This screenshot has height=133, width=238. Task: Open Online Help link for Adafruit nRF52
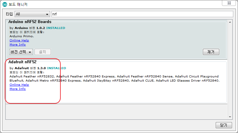pyautogui.click(x=19, y=85)
